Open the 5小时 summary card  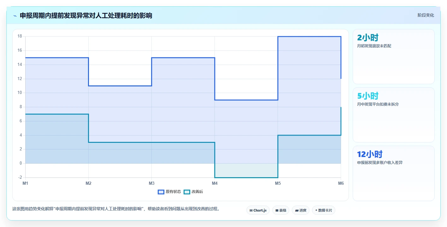(x=393, y=115)
